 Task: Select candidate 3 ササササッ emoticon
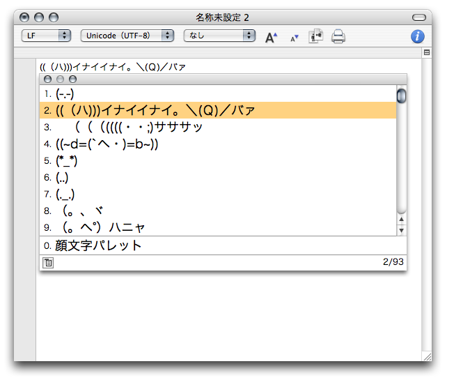[139, 127]
